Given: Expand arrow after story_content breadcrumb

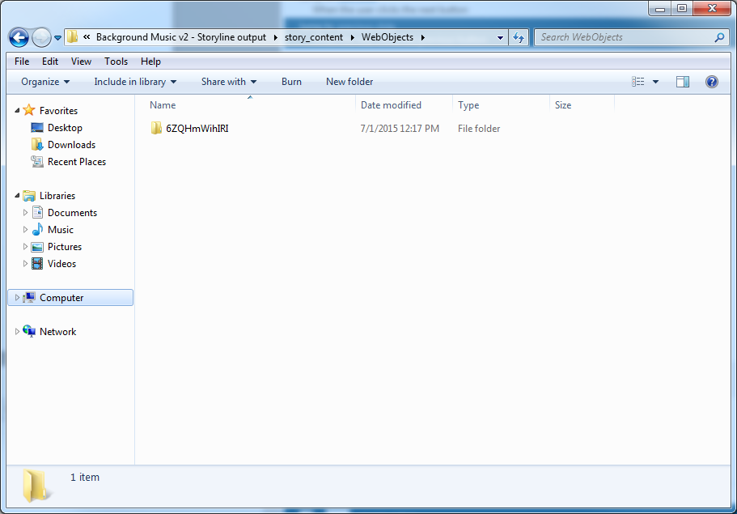Looking at the screenshot, I should pyautogui.click(x=353, y=37).
